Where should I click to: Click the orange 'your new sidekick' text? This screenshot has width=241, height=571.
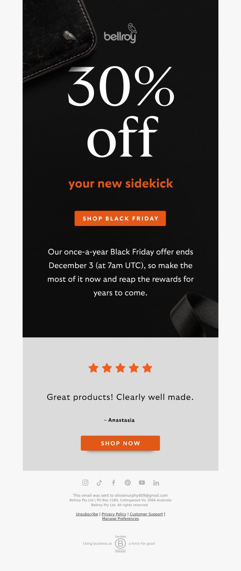click(x=120, y=183)
